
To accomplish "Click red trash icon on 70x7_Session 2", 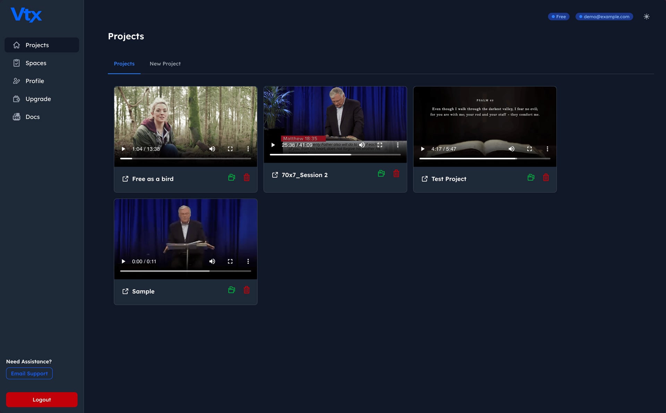I will pyautogui.click(x=396, y=174).
